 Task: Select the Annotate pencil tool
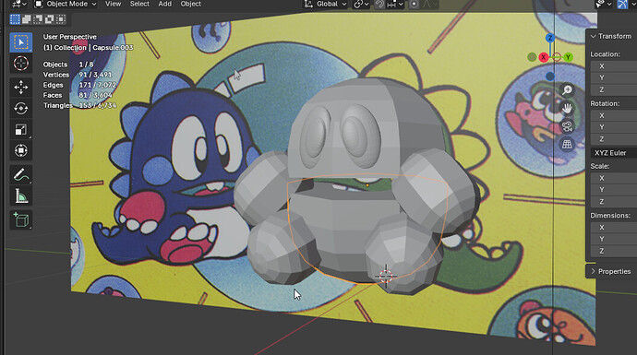coord(20,175)
